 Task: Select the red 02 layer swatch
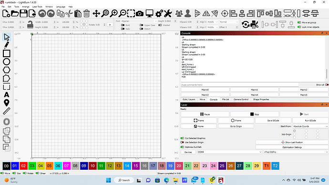coord(23,166)
